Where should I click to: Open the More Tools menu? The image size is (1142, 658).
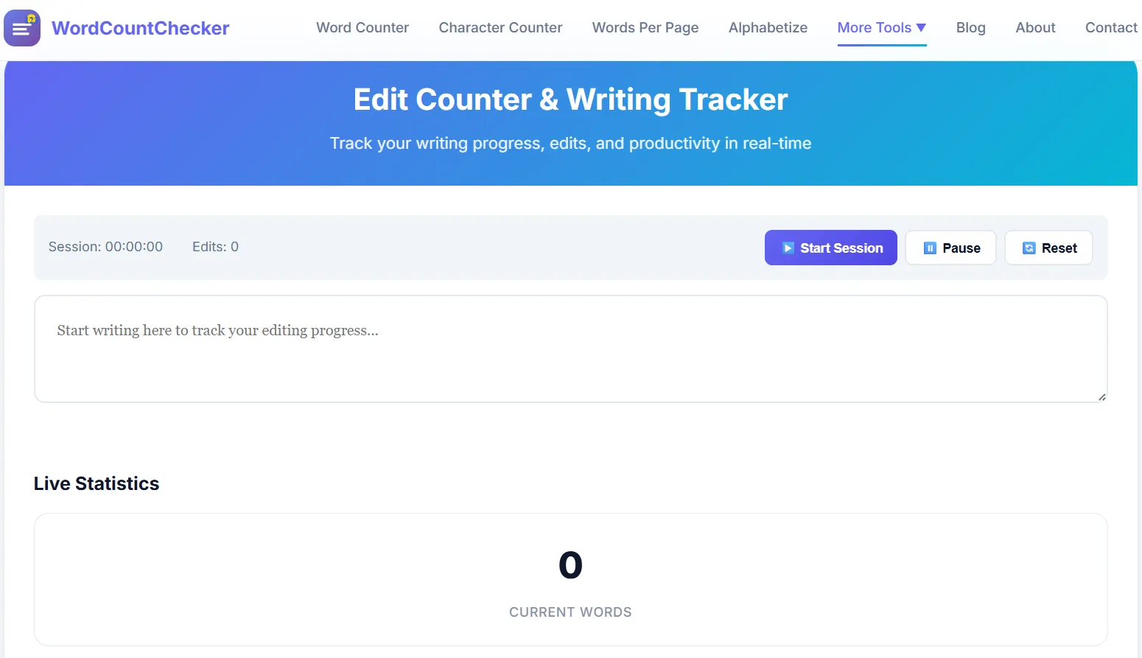pos(881,28)
